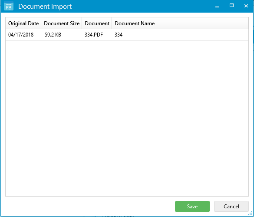This screenshot has width=254, height=217.
Task: Maximize the Document Import window
Action: tap(232, 6)
